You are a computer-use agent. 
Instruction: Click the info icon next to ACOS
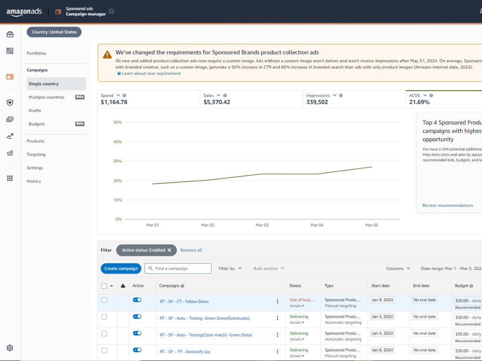pos(431,95)
